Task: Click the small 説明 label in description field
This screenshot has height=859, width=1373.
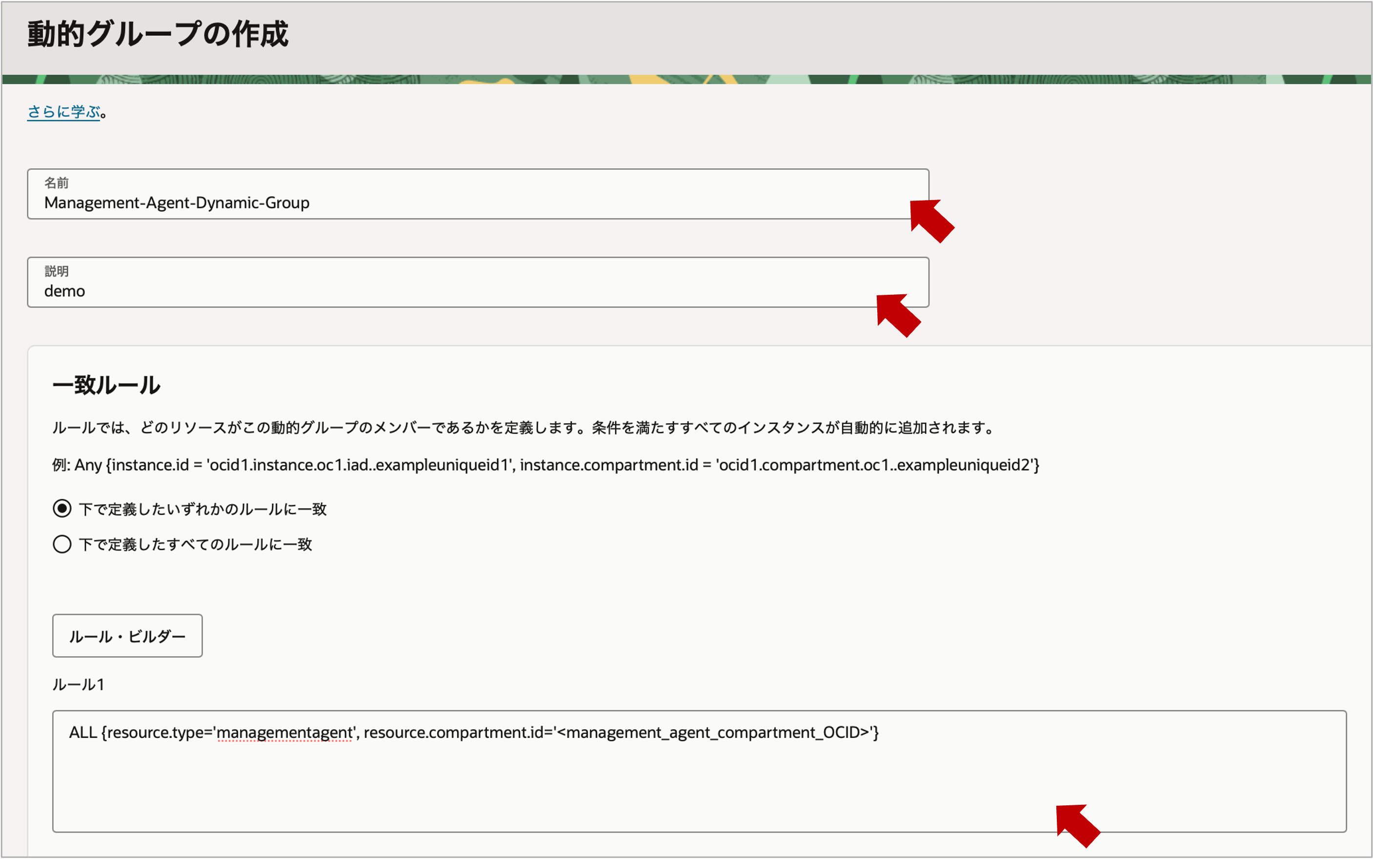Action: [56, 271]
